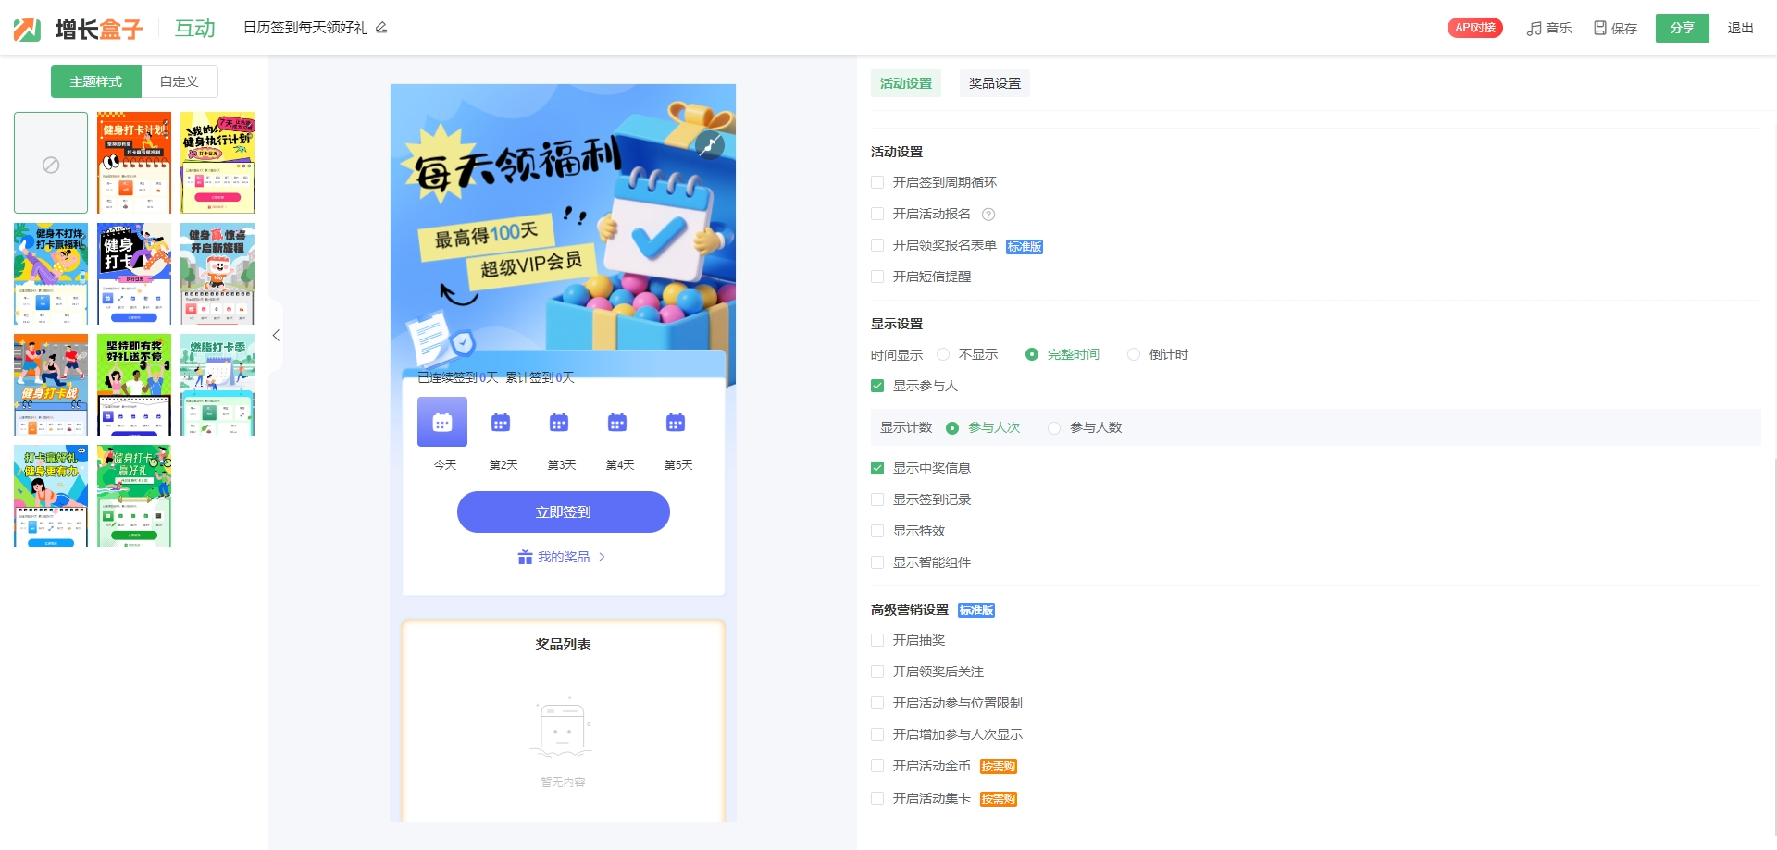Switch to the 自定义 tab
This screenshot has height=850, width=1777.
point(180,81)
